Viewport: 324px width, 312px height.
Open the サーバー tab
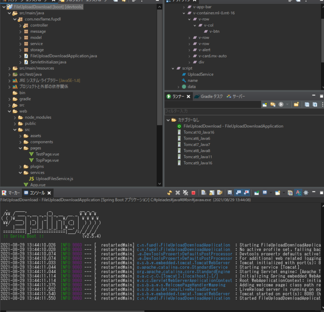(x=238, y=96)
